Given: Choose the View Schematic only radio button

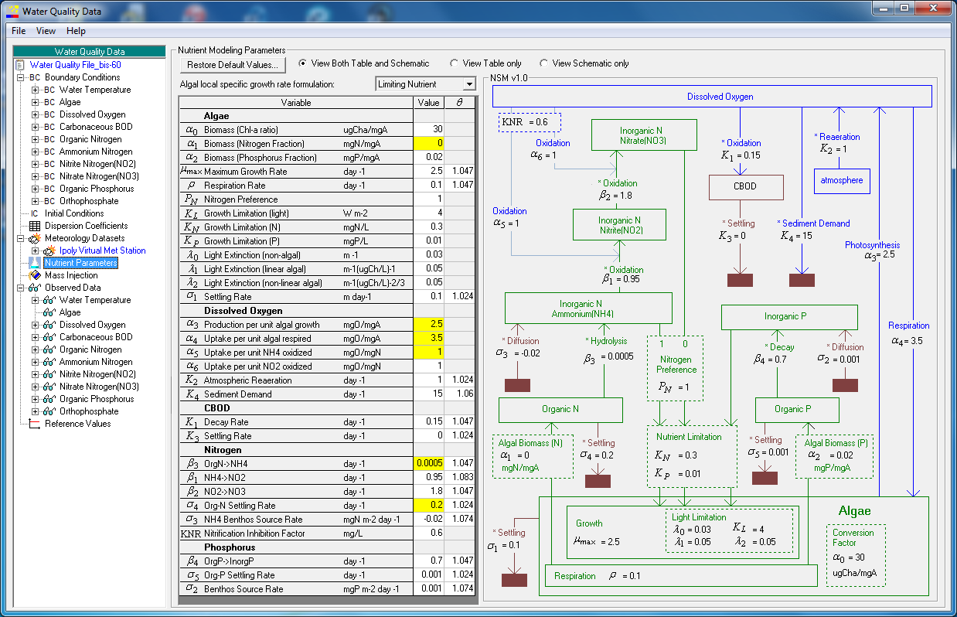Looking at the screenshot, I should 543,63.
